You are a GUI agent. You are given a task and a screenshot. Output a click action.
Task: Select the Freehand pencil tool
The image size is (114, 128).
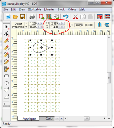6,54
